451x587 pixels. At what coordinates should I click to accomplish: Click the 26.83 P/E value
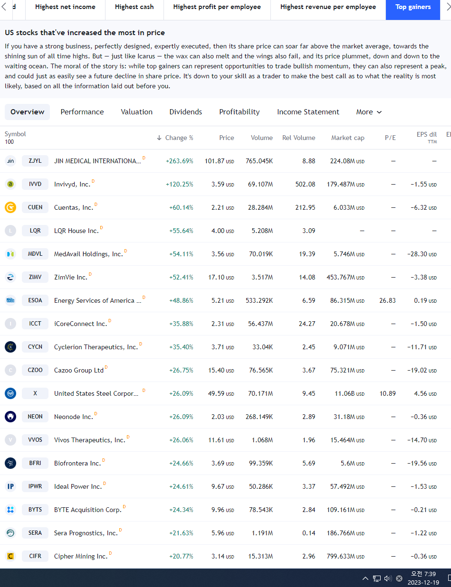[388, 300]
